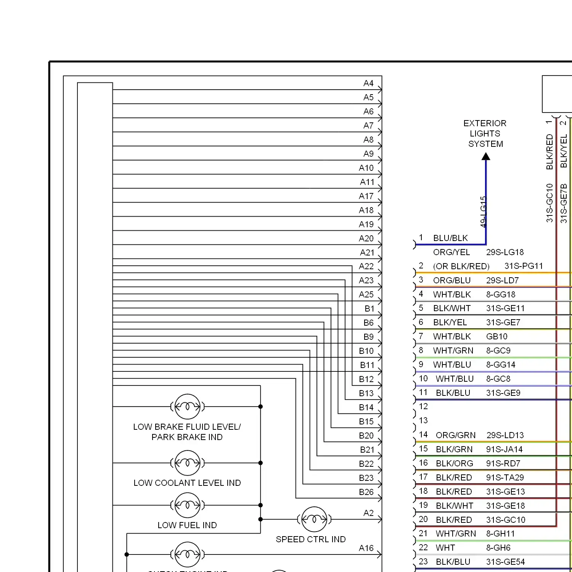This screenshot has width=572, height=572.
Task: Click the speed control indicator lamp symbol
Action: tap(314, 519)
